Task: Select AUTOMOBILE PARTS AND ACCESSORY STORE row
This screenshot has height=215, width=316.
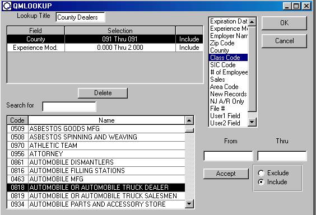Action: click(x=96, y=204)
